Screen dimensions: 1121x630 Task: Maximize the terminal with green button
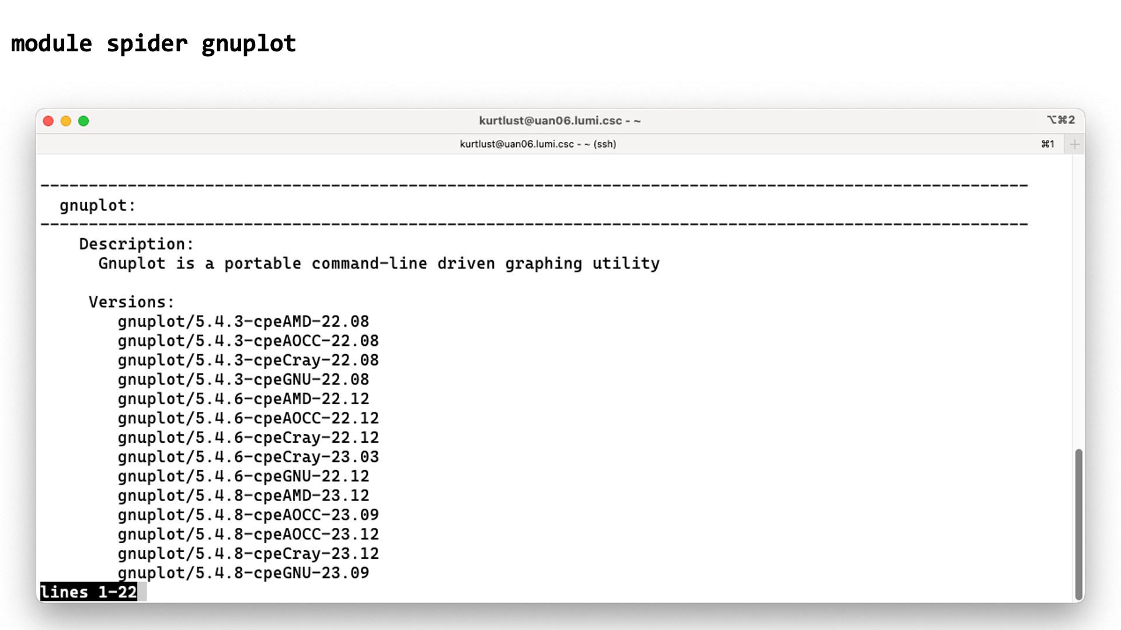pos(83,121)
